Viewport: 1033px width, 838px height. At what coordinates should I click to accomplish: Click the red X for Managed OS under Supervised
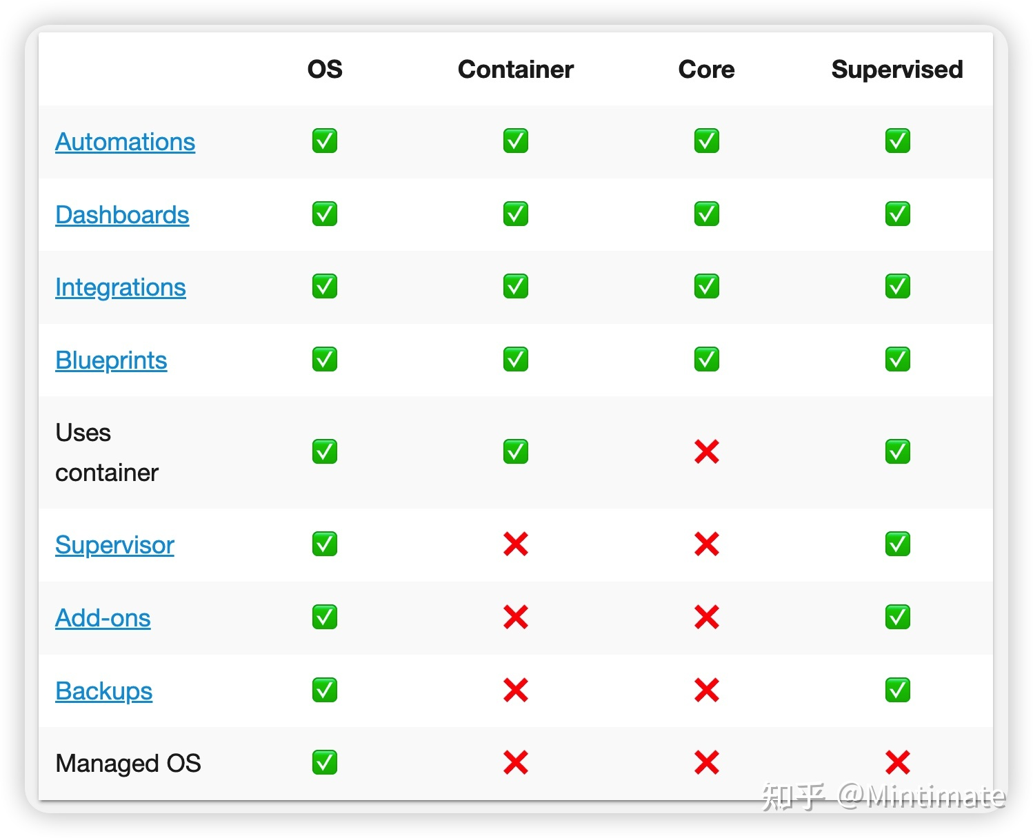point(898,763)
